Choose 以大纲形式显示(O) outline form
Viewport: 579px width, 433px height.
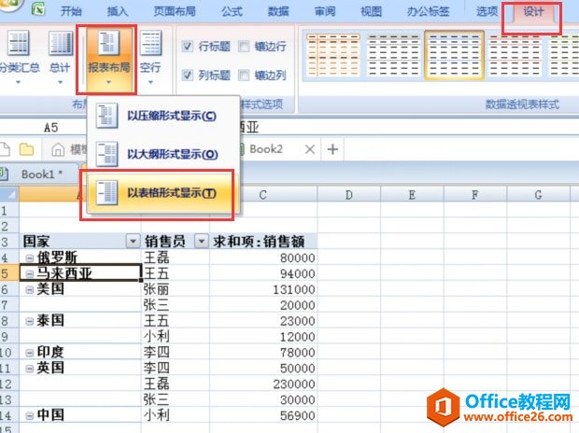pyautogui.click(x=162, y=154)
